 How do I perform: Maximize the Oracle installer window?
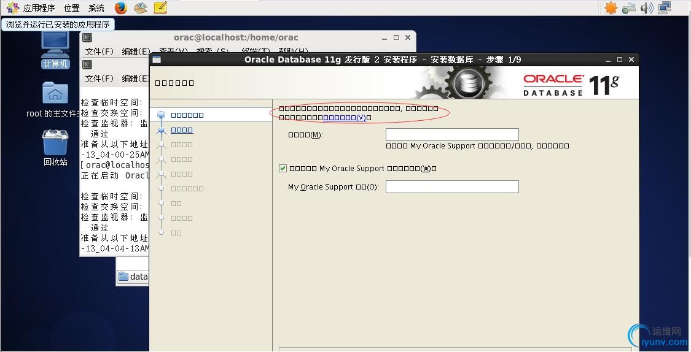[620, 60]
